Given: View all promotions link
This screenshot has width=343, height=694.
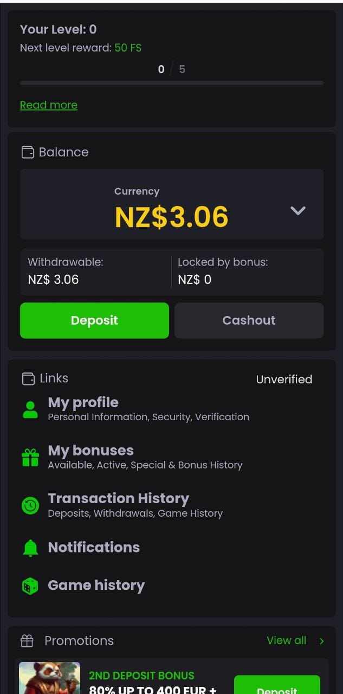Looking at the screenshot, I should coord(286,640).
